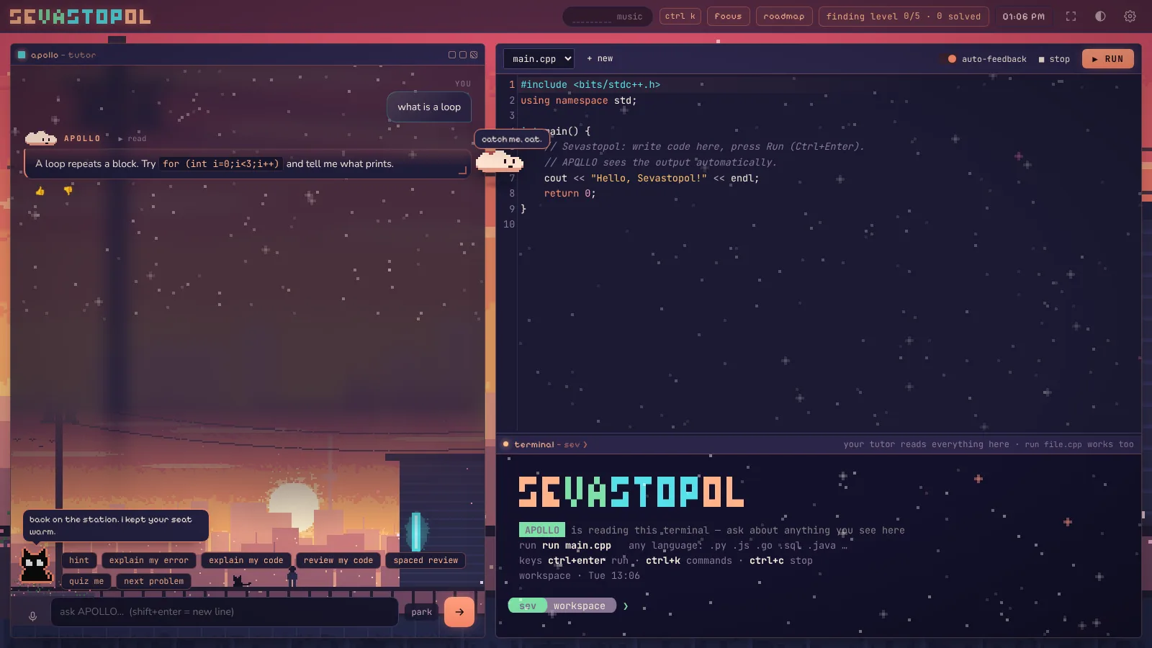
Task: Click 'run main.cpp' hint text in terminal
Action: point(577,546)
